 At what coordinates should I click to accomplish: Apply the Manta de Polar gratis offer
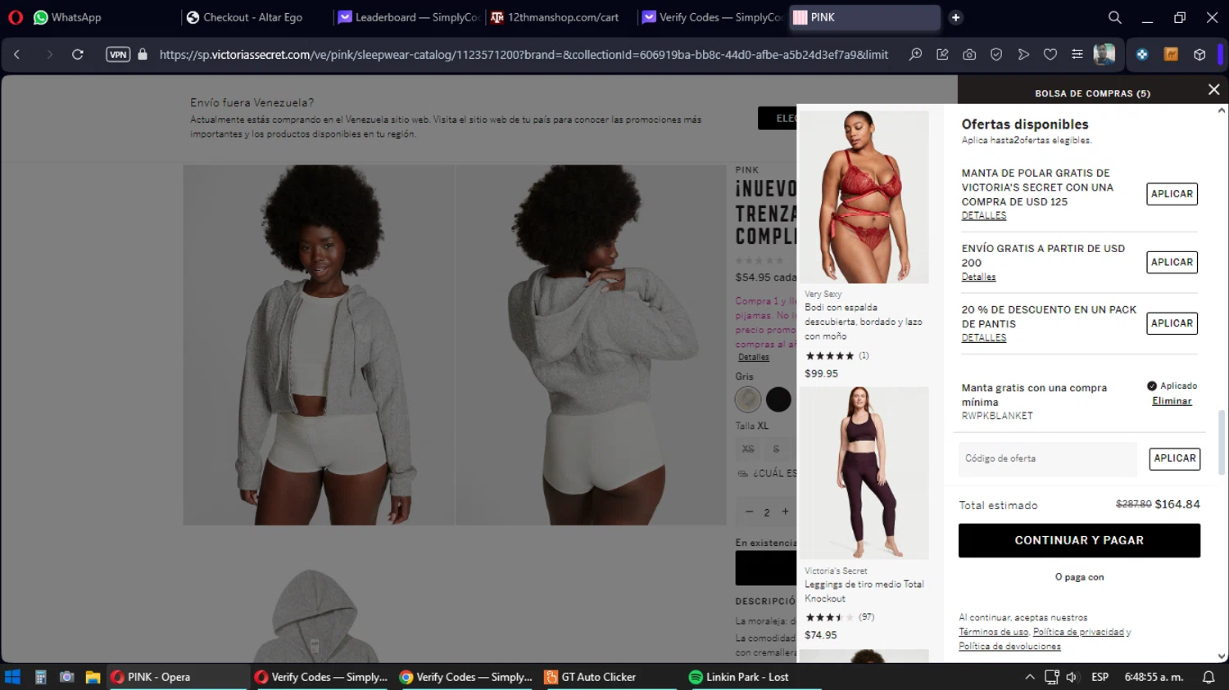1172,194
